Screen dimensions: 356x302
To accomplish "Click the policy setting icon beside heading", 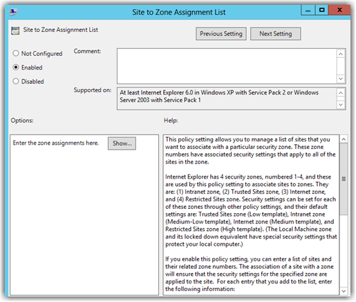I will 15,30.
